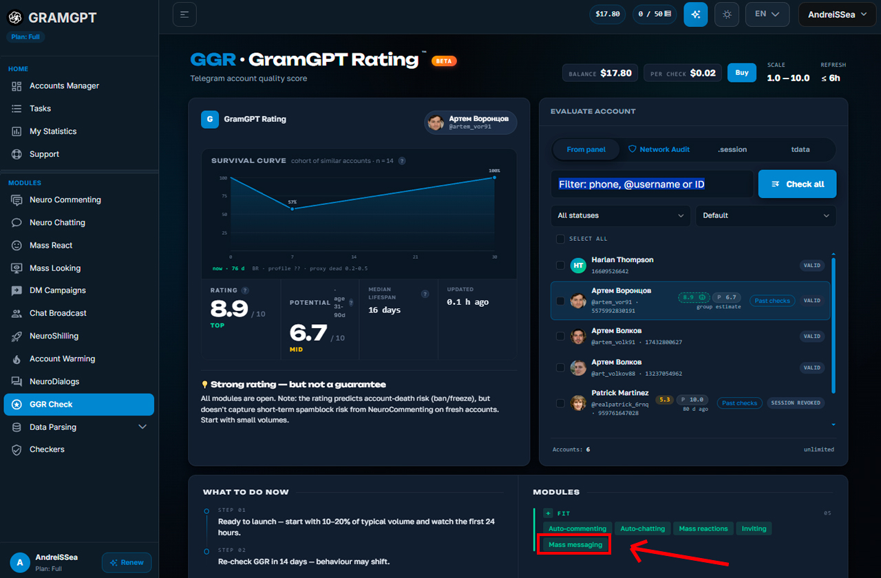This screenshot has width=881, height=578.
Task: Open the All statuses filter dropdown
Action: click(x=621, y=215)
